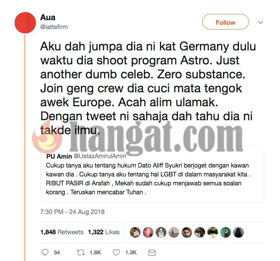Image resolution: width=280 pixels, height=261 pixels.
Task: Open Aua's red profile avatar
Action: [x=25, y=23]
